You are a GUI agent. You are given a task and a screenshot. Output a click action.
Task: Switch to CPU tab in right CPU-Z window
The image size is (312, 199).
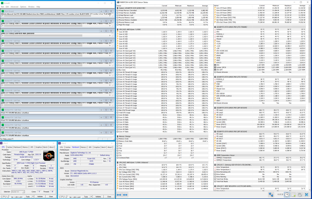click(x=62, y=147)
